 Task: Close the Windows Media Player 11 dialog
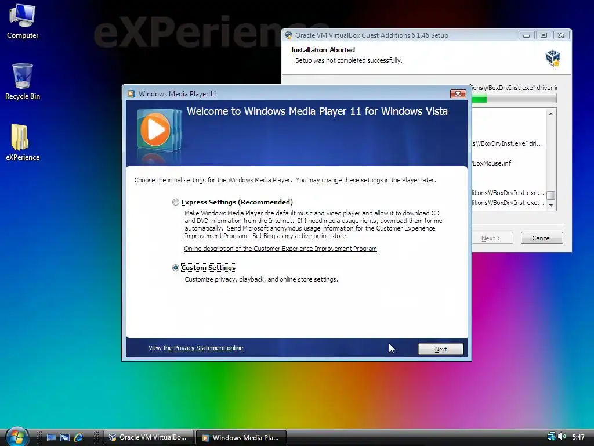[458, 93]
